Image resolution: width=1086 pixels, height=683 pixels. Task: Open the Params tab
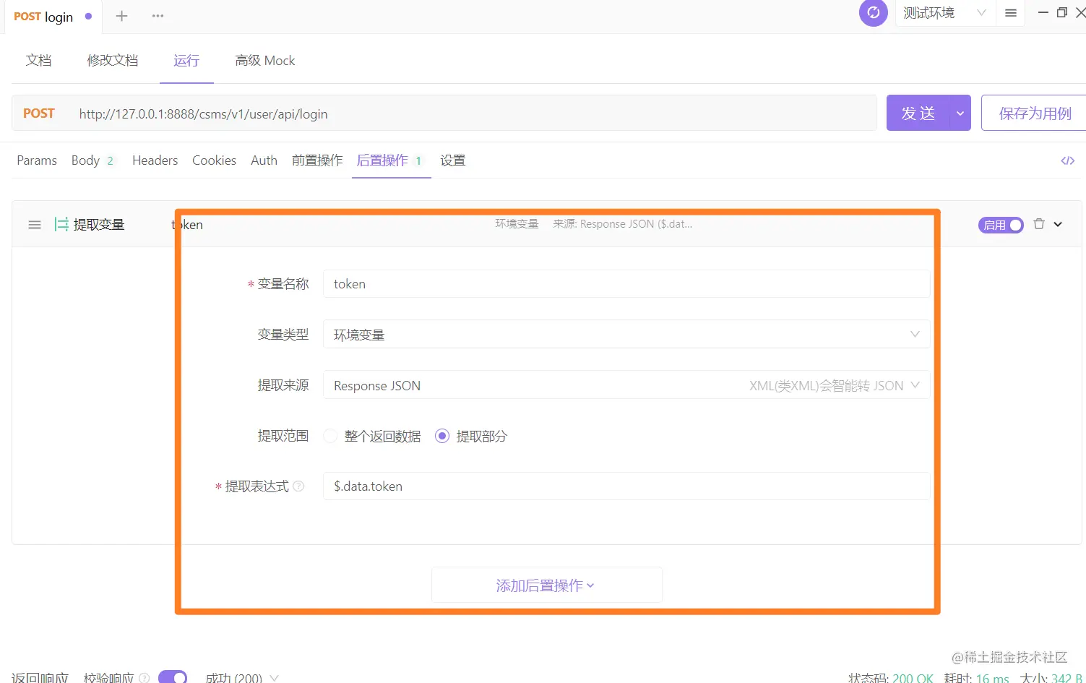click(37, 160)
